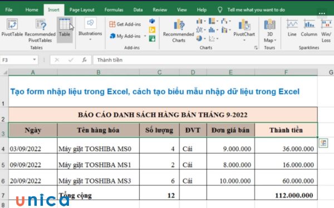
Task: Insert a Win/Loss sparkline
Action: (x=326, y=31)
